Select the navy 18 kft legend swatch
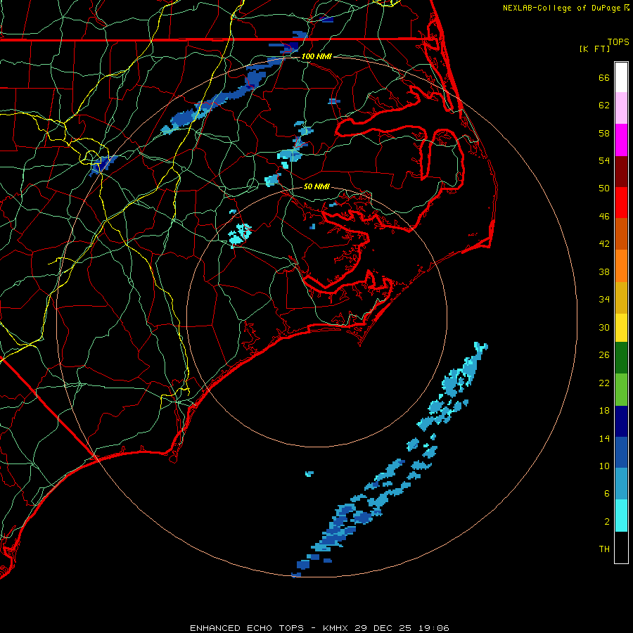This screenshot has width=633, height=633. click(621, 421)
